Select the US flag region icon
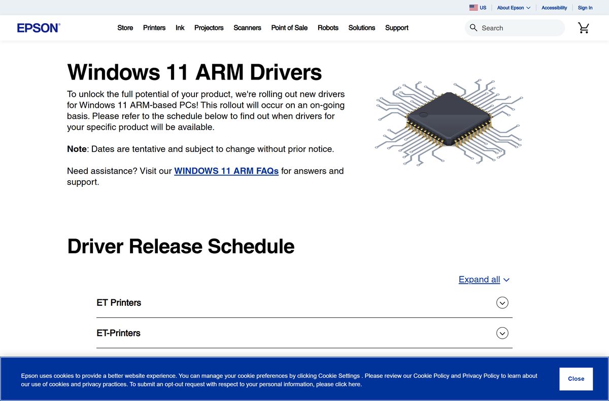Viewport: 609px width, 401px height. (x=473, y=8)
